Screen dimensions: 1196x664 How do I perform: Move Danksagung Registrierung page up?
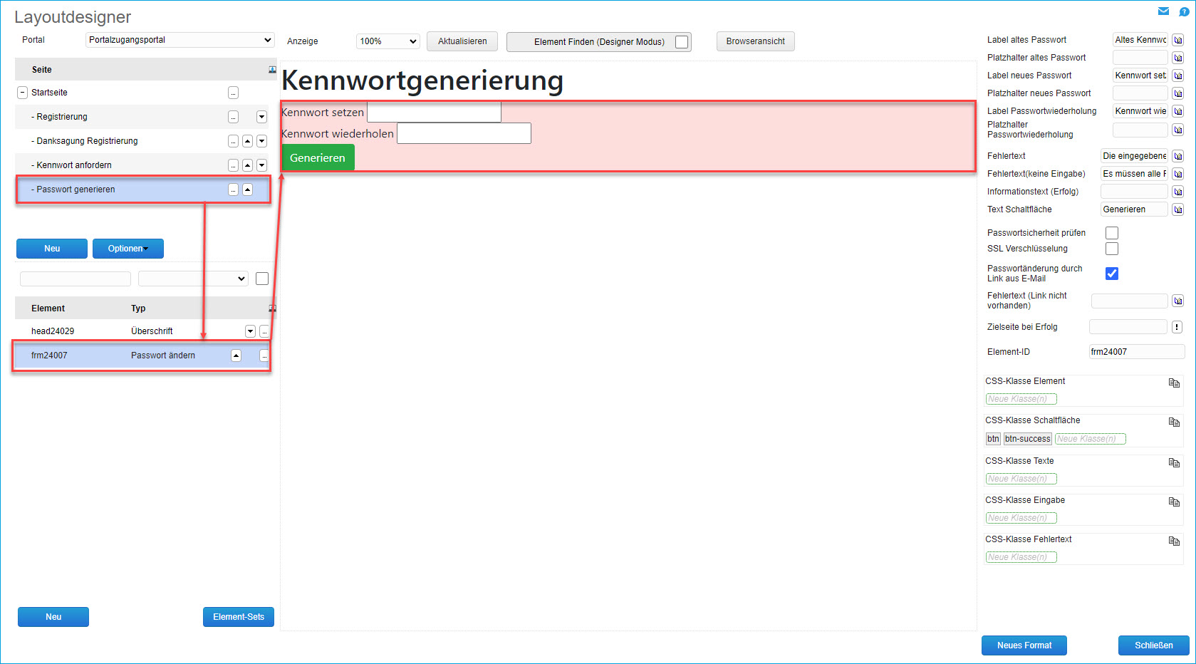point(247,141)
